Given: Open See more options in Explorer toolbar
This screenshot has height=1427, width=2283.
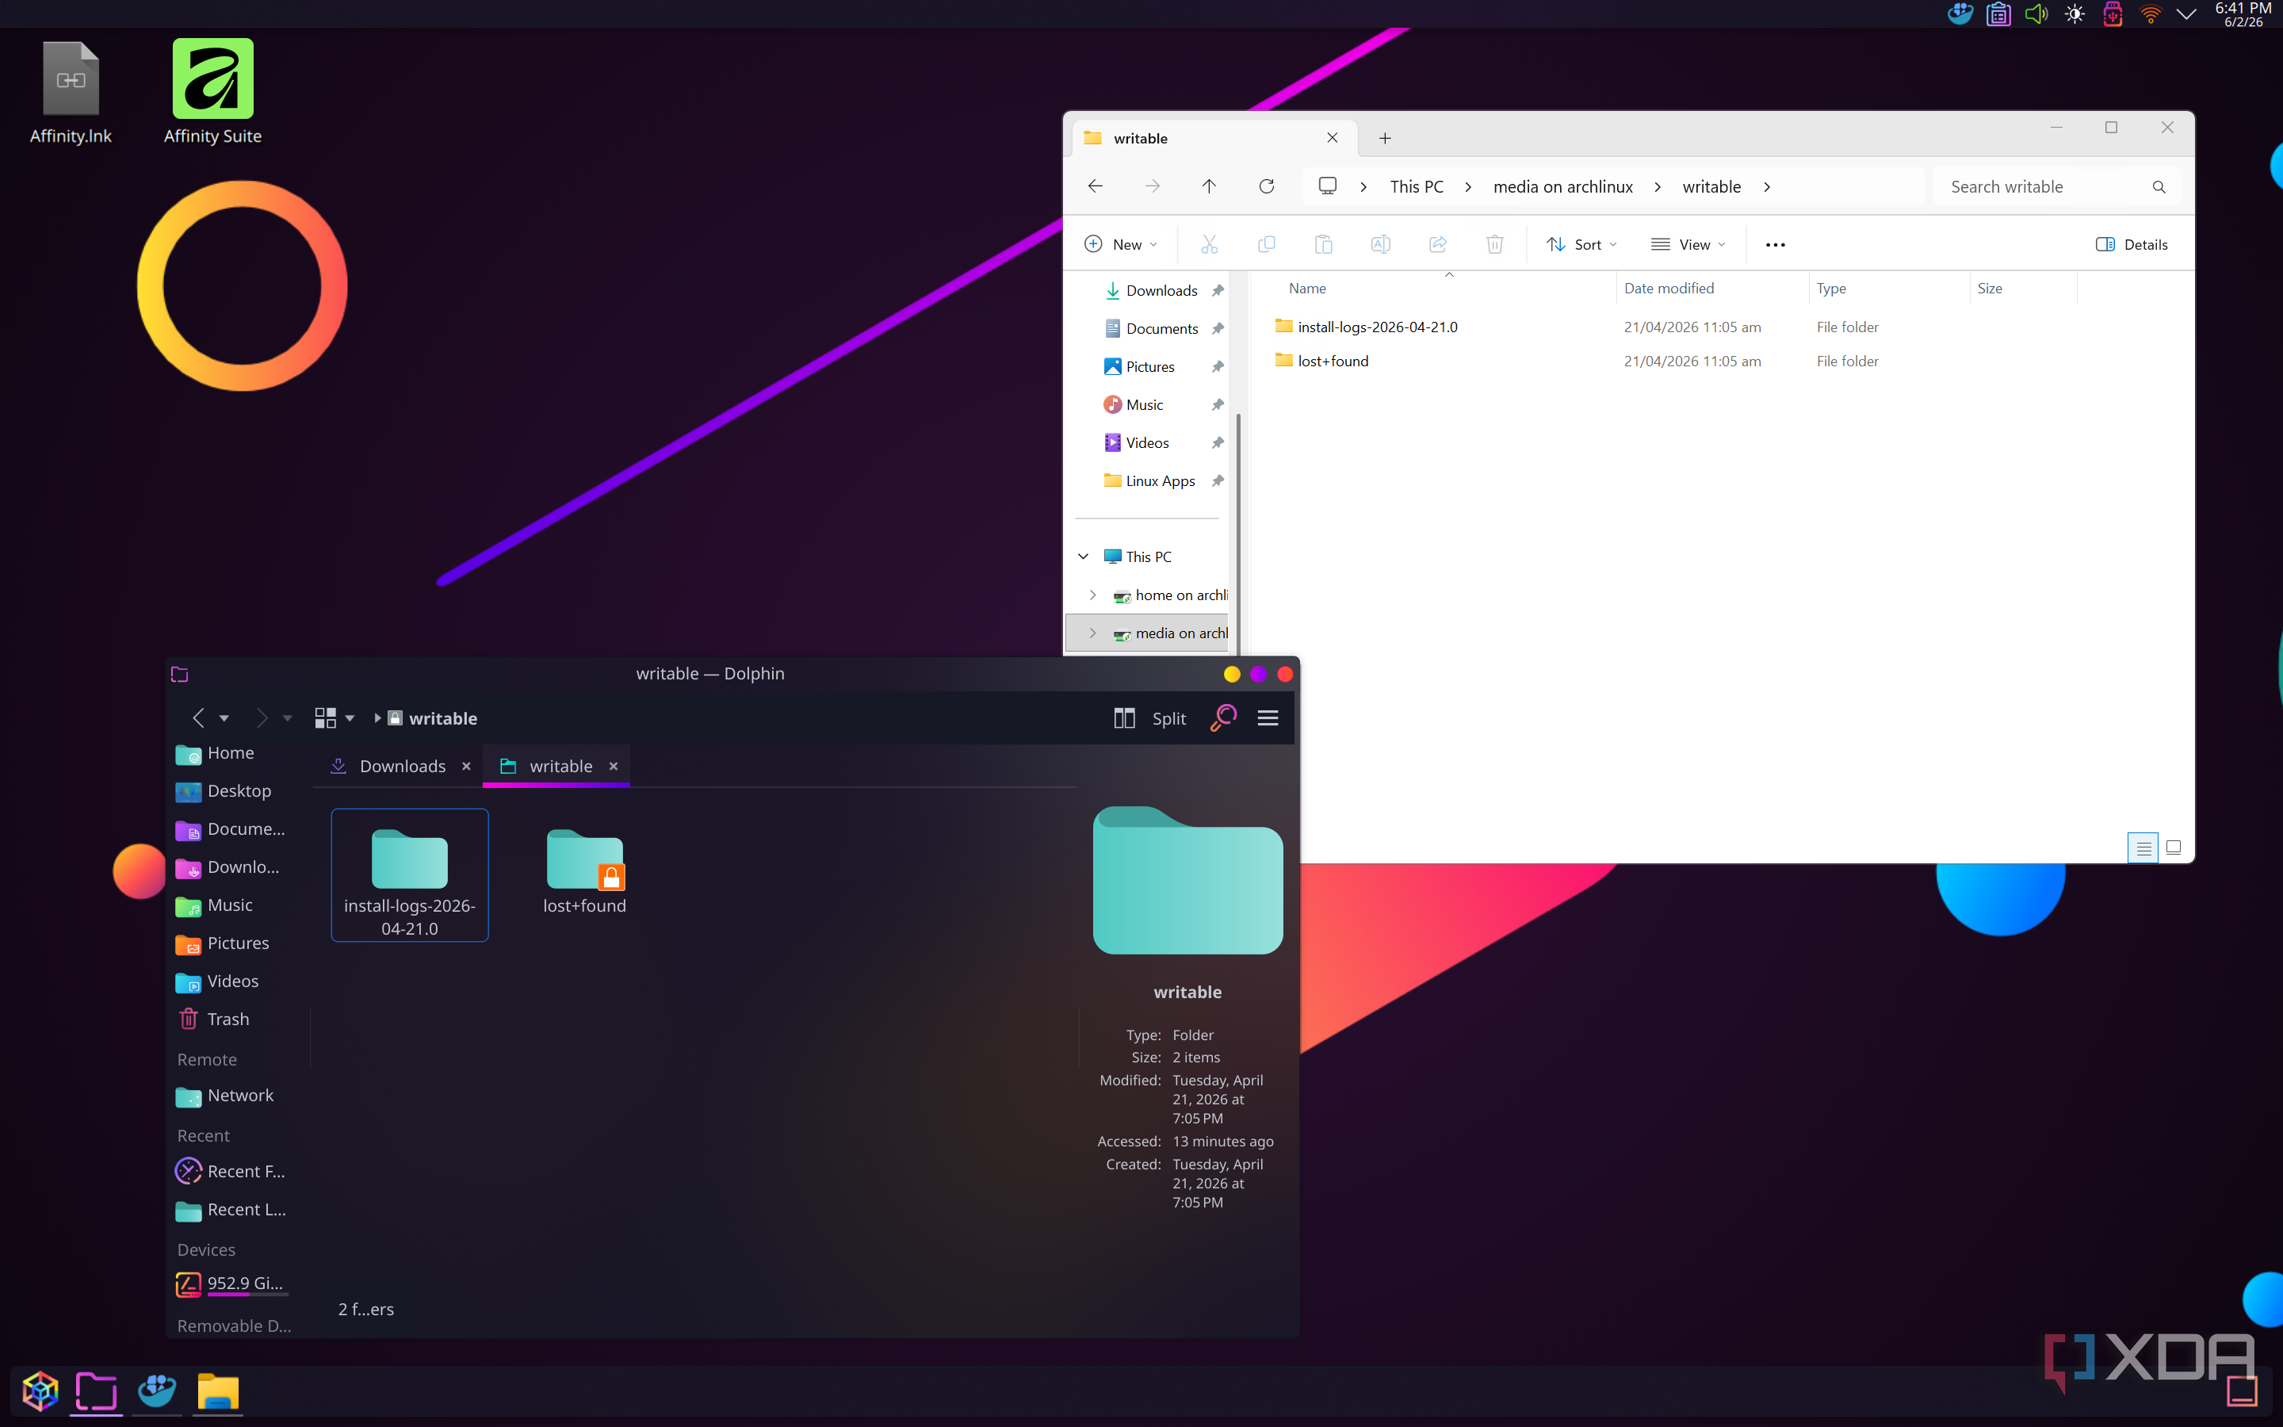Looking at the screenshot, I should click(1775, 244).
